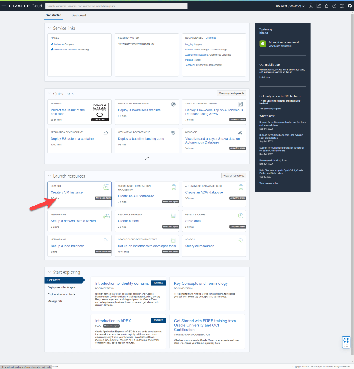Click the APEX low-code app icon
Screen dimensions: 354x369
[x=240, y=104]
